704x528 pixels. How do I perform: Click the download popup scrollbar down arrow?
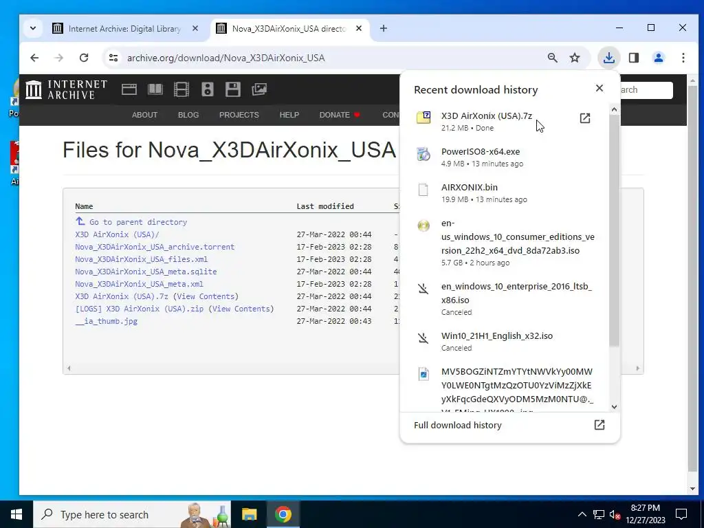pyautogui.click(x=614, y=407)
